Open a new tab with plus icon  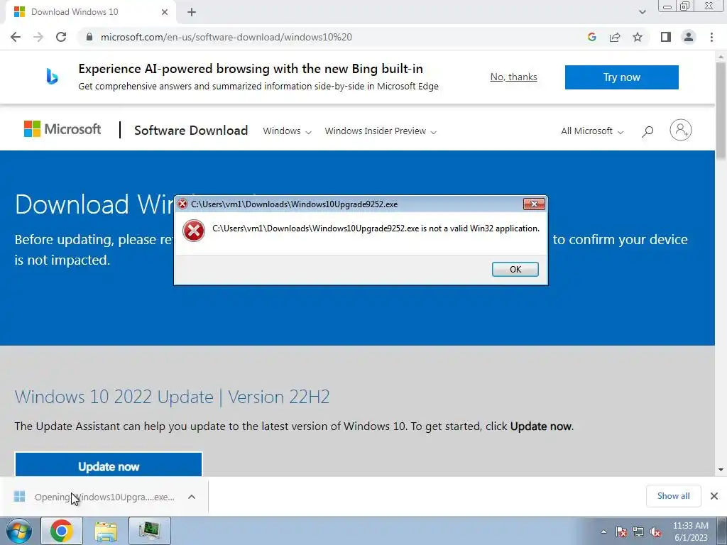192,12
